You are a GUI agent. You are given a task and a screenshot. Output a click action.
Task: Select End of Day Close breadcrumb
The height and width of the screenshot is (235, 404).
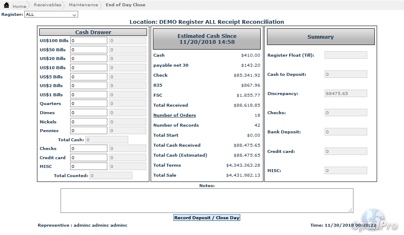tap(125, 5)
